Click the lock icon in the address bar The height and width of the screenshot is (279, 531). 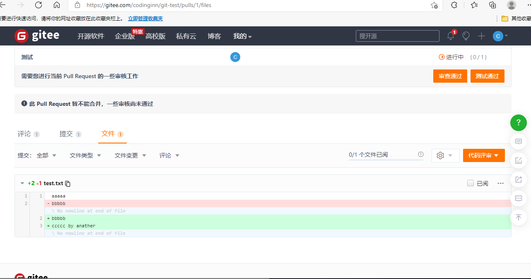(77, 5)
